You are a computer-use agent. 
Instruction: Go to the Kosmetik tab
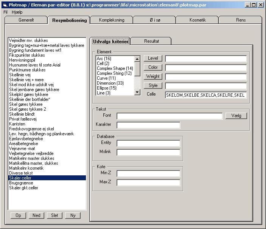pyautogui.click(x=198, y=20)
